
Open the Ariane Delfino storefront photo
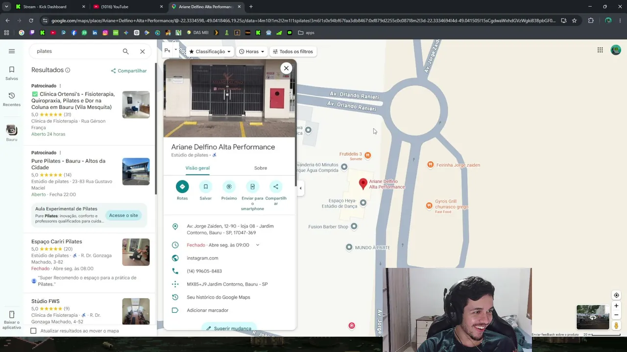coord(230,98)
